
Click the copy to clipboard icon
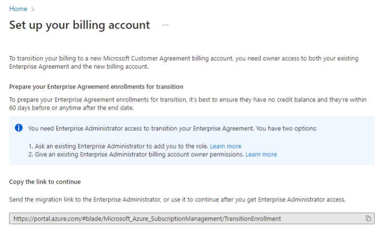coord(368,218)
